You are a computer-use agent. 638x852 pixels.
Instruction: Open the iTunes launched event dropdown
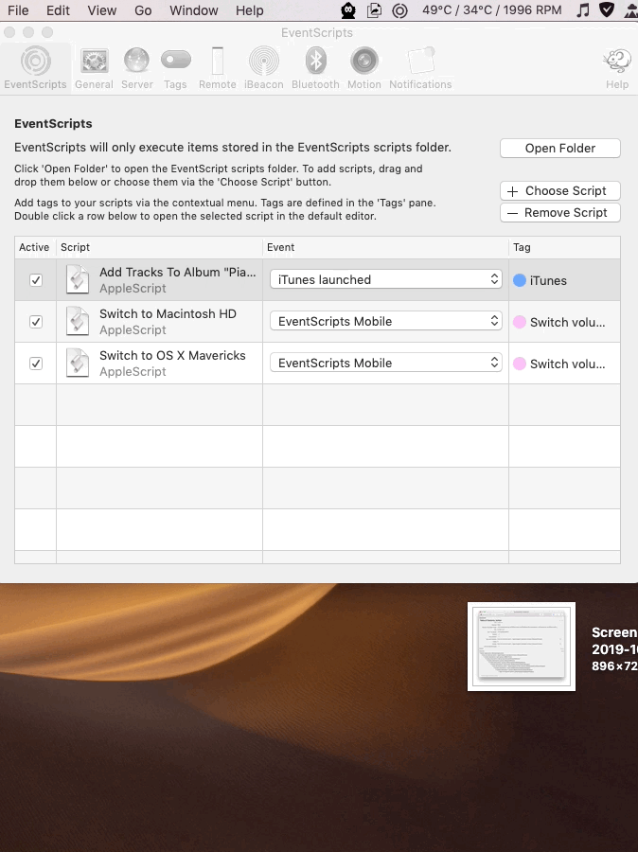pos(386,279)
